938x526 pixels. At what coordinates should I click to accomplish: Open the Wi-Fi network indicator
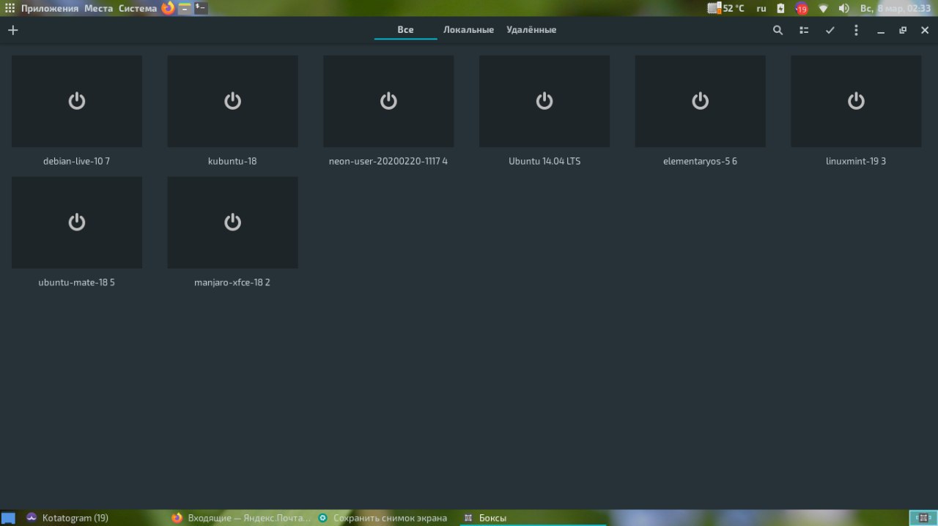click(823, 9)
